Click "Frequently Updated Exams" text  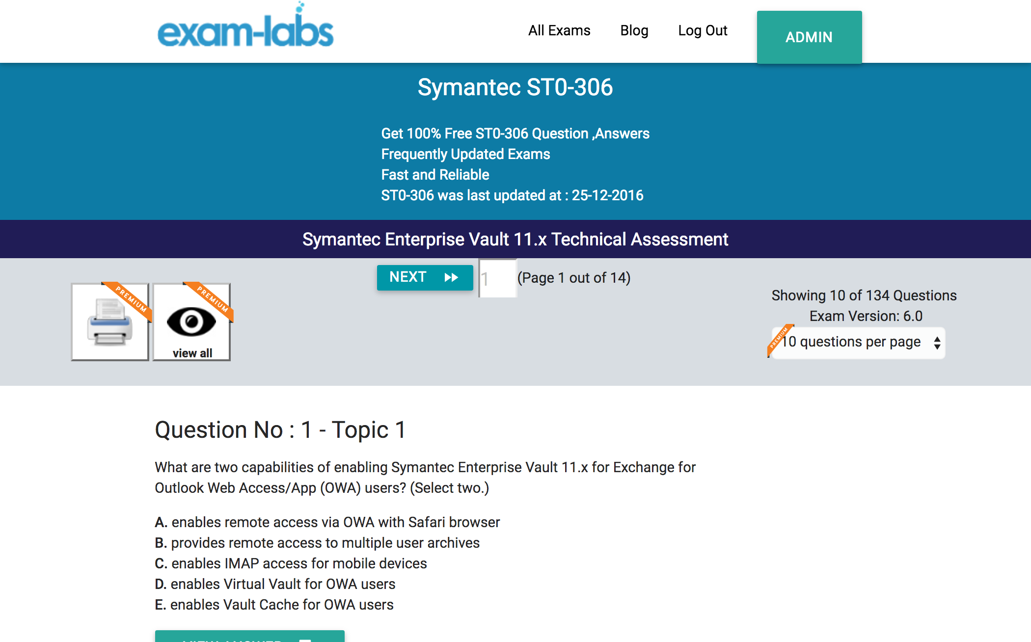coord(465,154)
